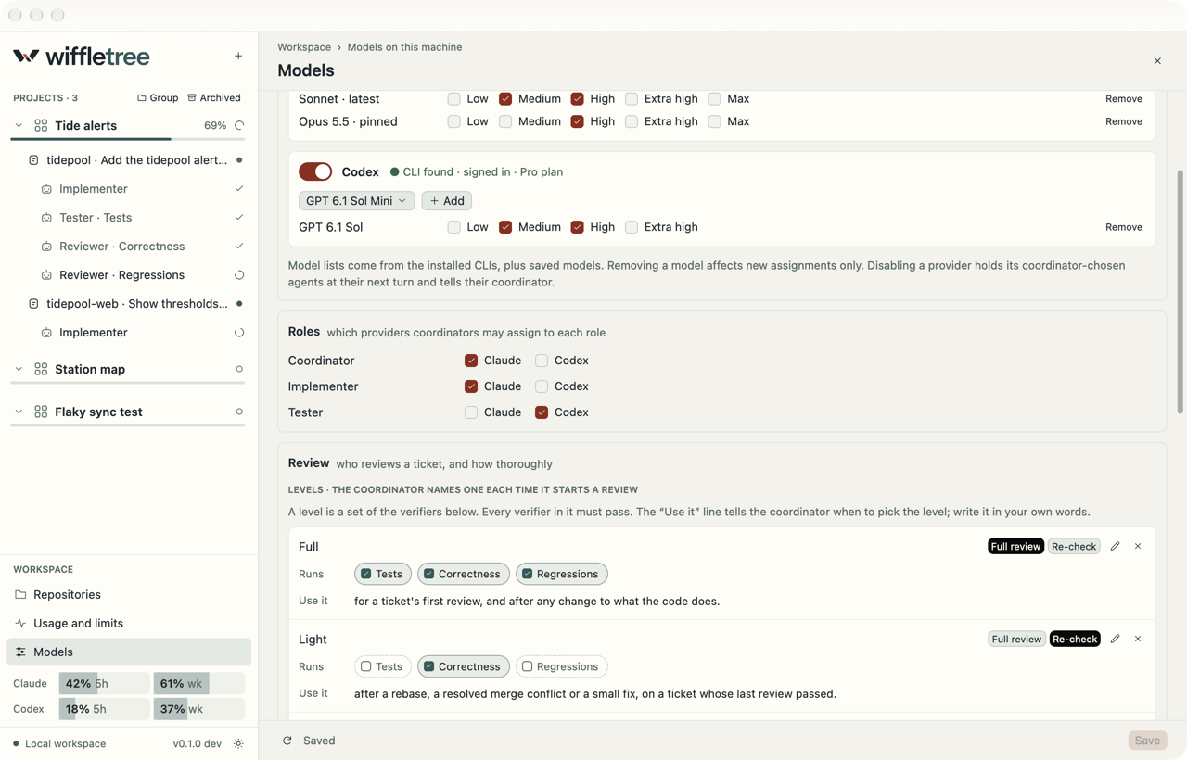The width and height of the screenshot is (1187, 760).
Task: Close the Models panel
Action: tap(1157, 61)
